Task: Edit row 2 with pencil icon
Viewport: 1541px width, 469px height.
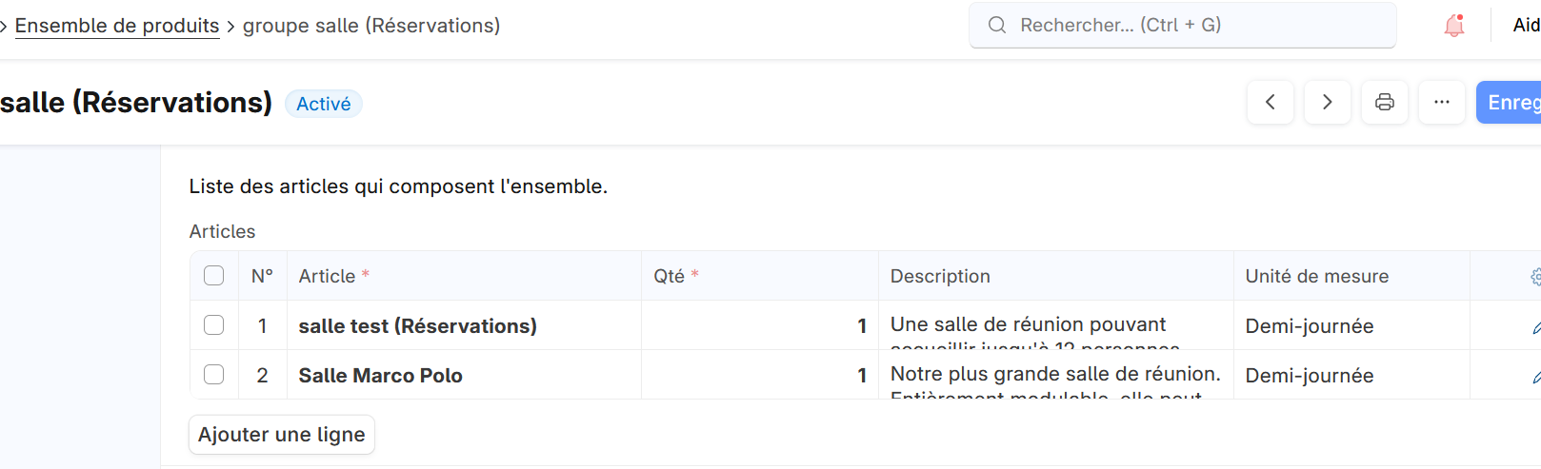Action: [1535, 376]
